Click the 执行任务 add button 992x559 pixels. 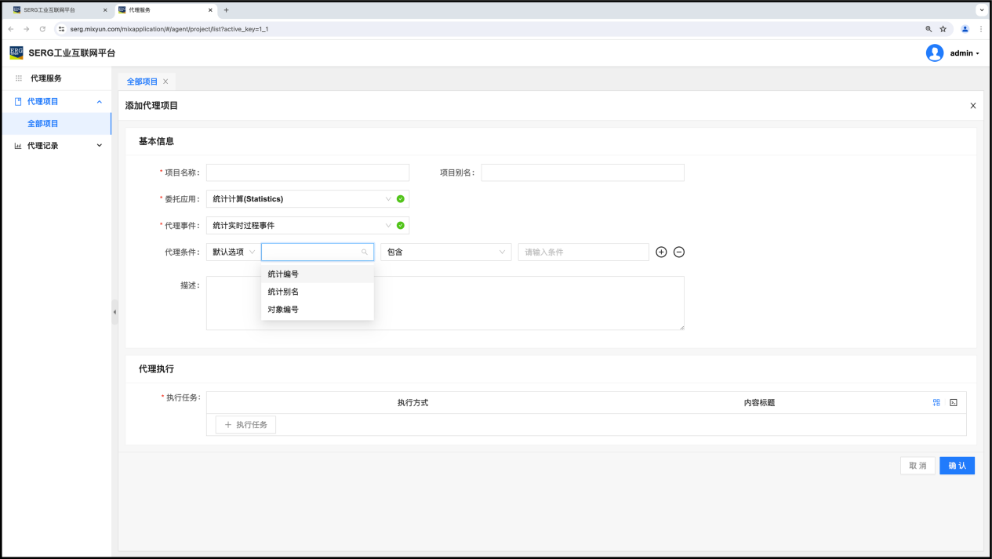click(x=245, y=425)
